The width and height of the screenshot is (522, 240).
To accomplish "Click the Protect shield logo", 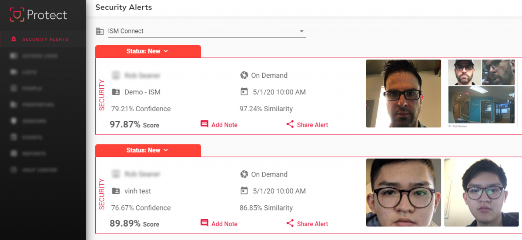I will (x=17, y=15).
